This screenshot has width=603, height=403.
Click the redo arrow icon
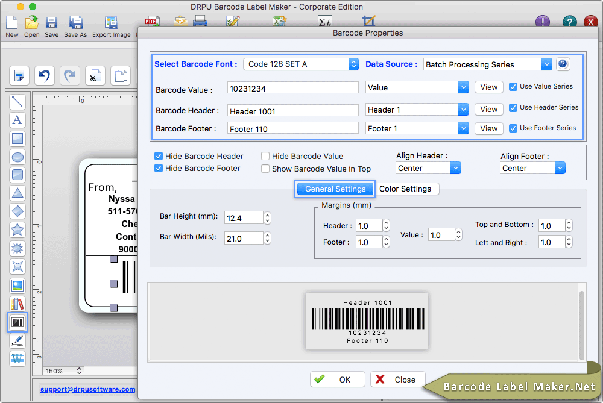(x=69, y=75)
